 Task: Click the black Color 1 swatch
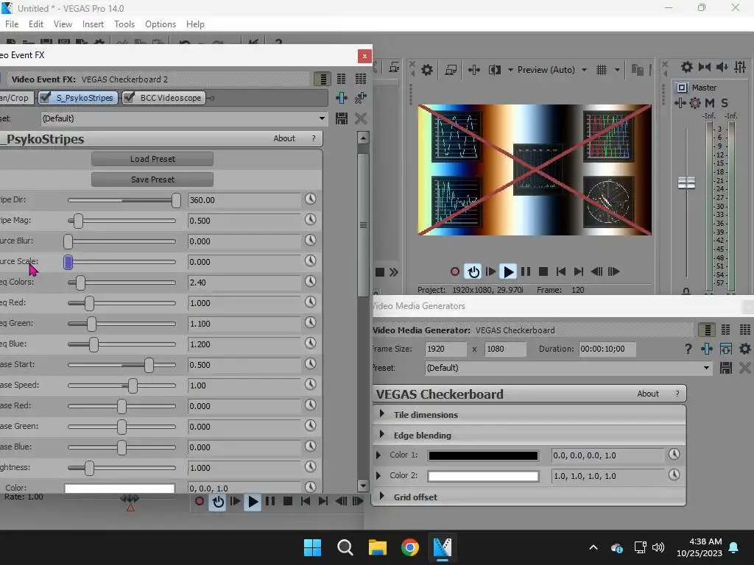483,455
